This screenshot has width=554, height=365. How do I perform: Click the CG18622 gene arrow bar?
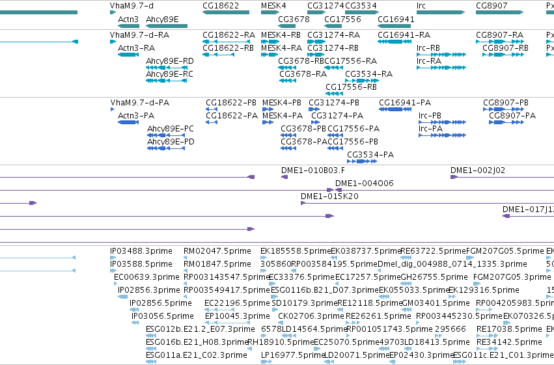point(226,12)
